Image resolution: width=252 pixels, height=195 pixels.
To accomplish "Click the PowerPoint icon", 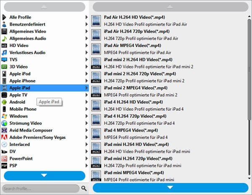I will click(4, 159).
